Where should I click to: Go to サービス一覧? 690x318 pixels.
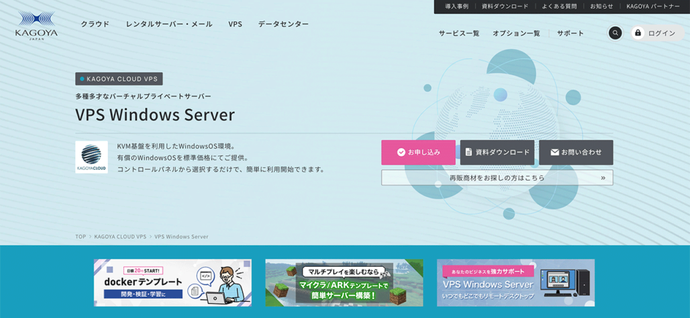459,33
